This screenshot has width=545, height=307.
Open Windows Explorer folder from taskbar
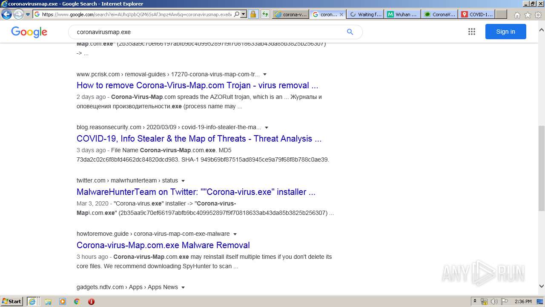pos(48,301)
